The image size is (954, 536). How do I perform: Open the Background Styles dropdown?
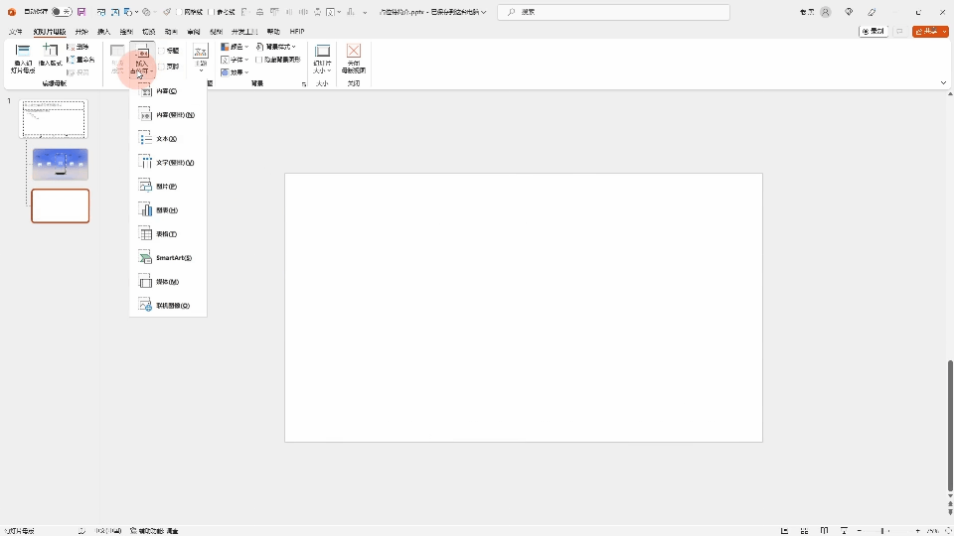(276, 47)
